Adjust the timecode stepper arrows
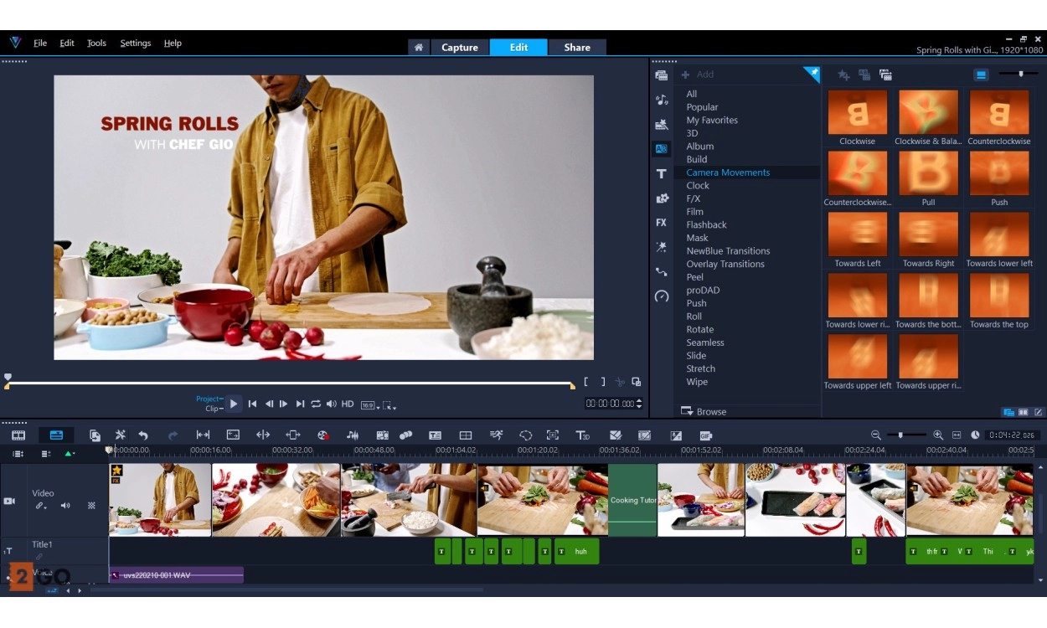 (x=640, y=404)
